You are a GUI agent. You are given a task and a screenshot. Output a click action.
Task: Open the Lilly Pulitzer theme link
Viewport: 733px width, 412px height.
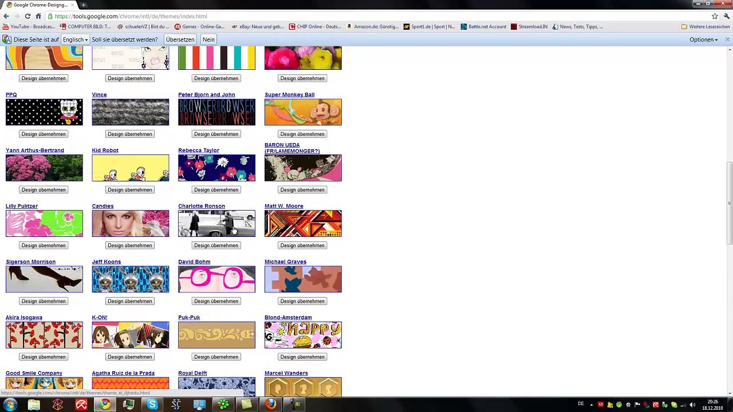(x=22, y=206)
